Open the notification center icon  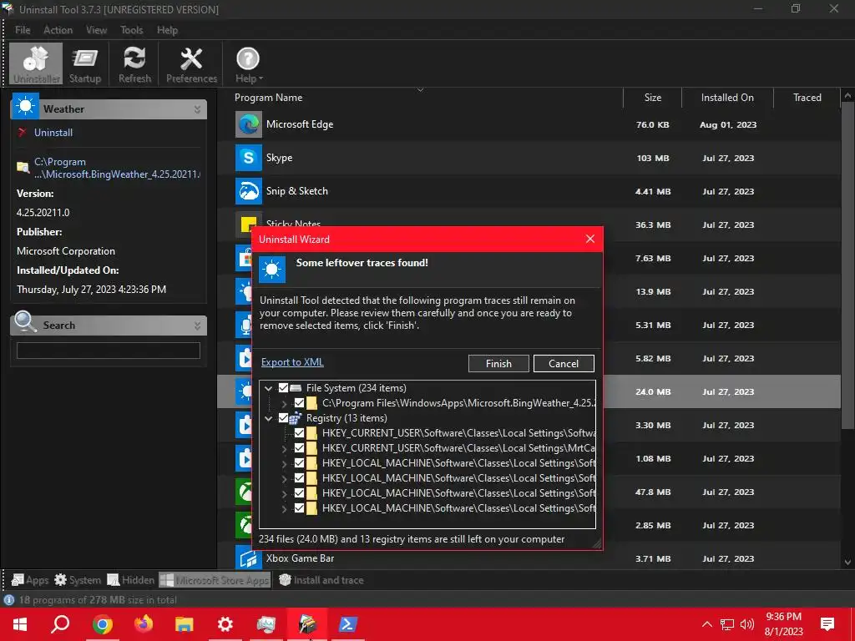click(x=827, y=624)
